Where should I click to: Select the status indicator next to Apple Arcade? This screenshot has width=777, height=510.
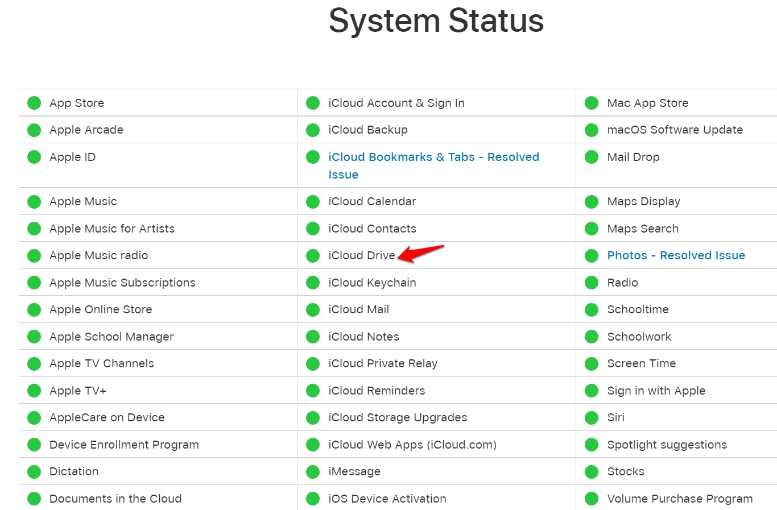[34, 130]
